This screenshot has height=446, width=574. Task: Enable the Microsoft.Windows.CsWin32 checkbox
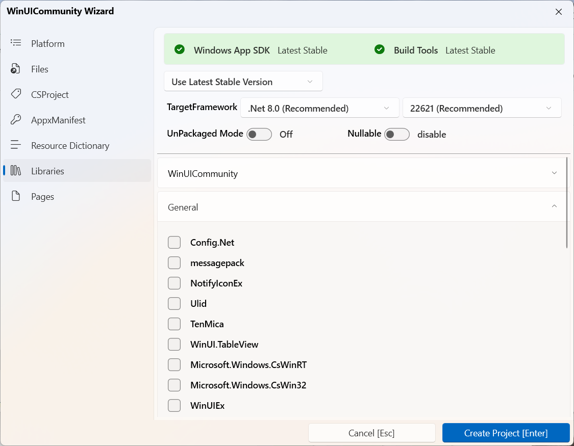pyautogui.click(x=174, y=385)
